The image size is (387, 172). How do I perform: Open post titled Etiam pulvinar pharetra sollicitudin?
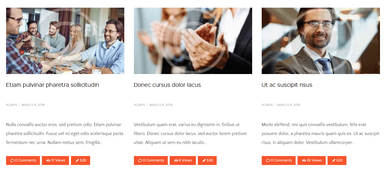[x=52, y=85]
